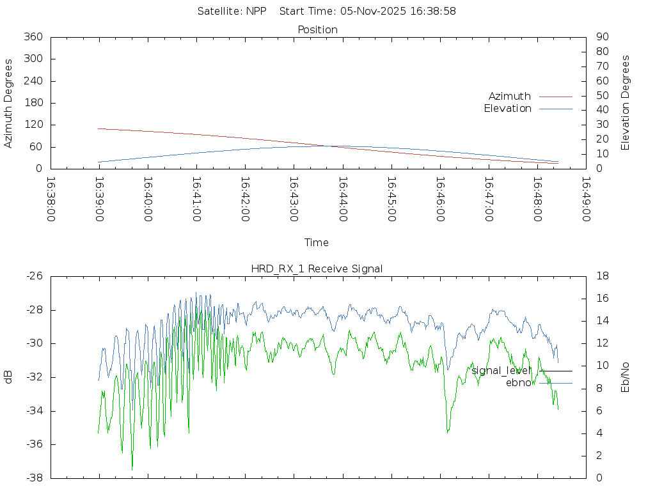Select the red Azimuth legend line sample
Screen dimensions: 655x491
[555, 97]
